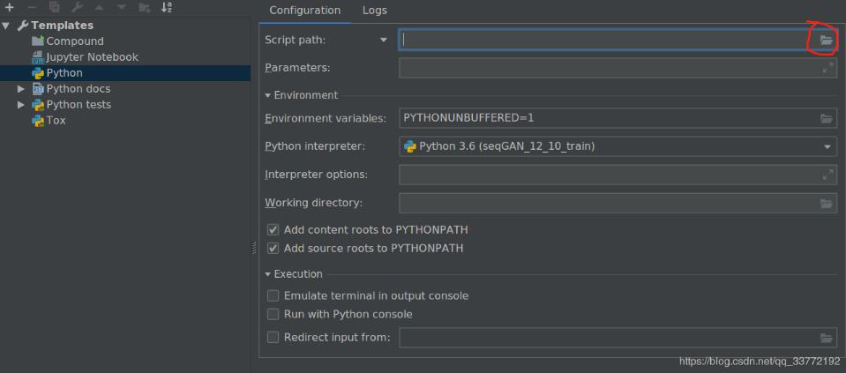Browse for working directory folder icon
The height and width of the screenshot is (373, 846).
pos(826,203)
